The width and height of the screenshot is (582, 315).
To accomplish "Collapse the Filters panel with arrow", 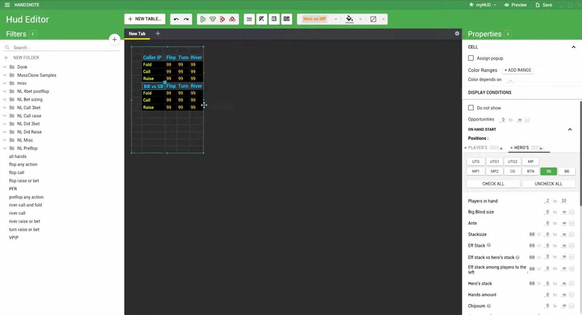I will [33, 34].
